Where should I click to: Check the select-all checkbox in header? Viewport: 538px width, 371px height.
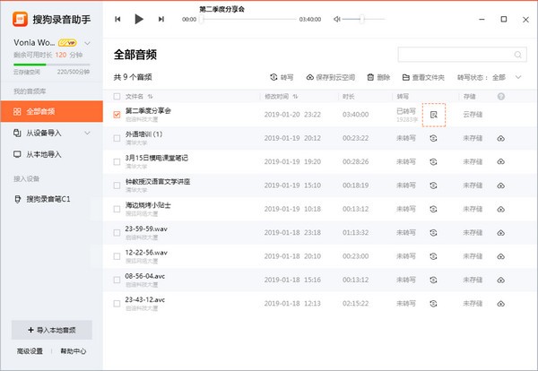point(117,96)
